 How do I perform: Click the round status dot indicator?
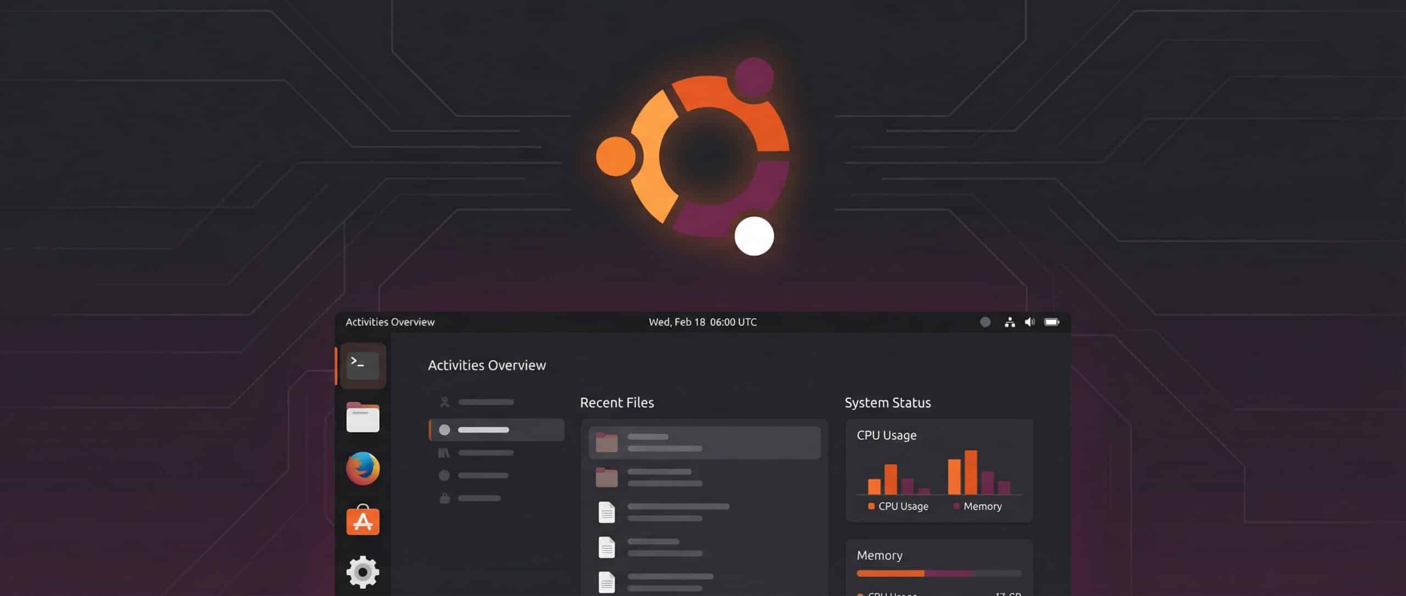point(985,322)
